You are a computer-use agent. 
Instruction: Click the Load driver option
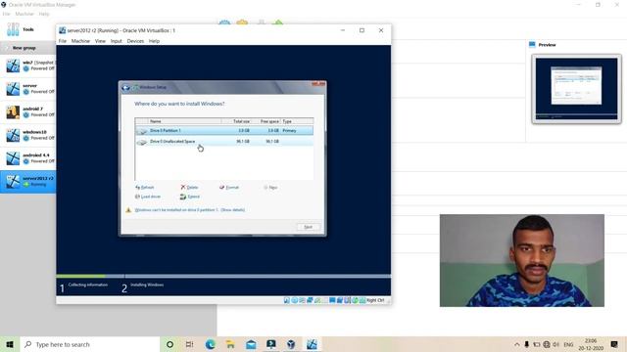click(148, 197)
